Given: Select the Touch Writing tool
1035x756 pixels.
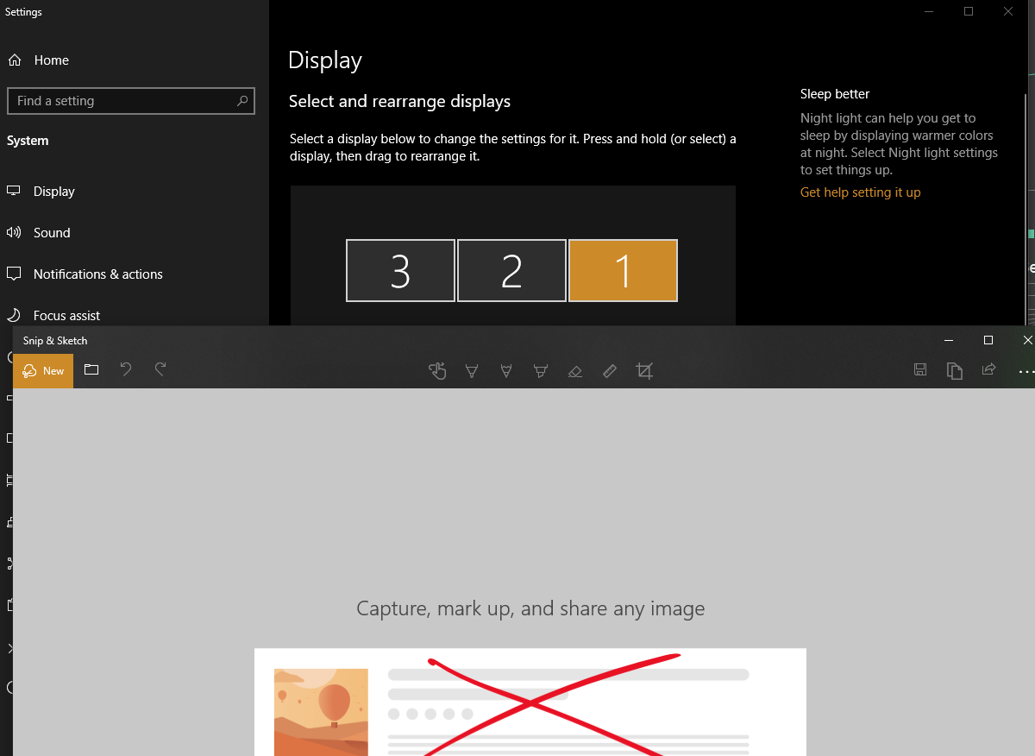Looking at the screenshot, I should tap(437, 371).
